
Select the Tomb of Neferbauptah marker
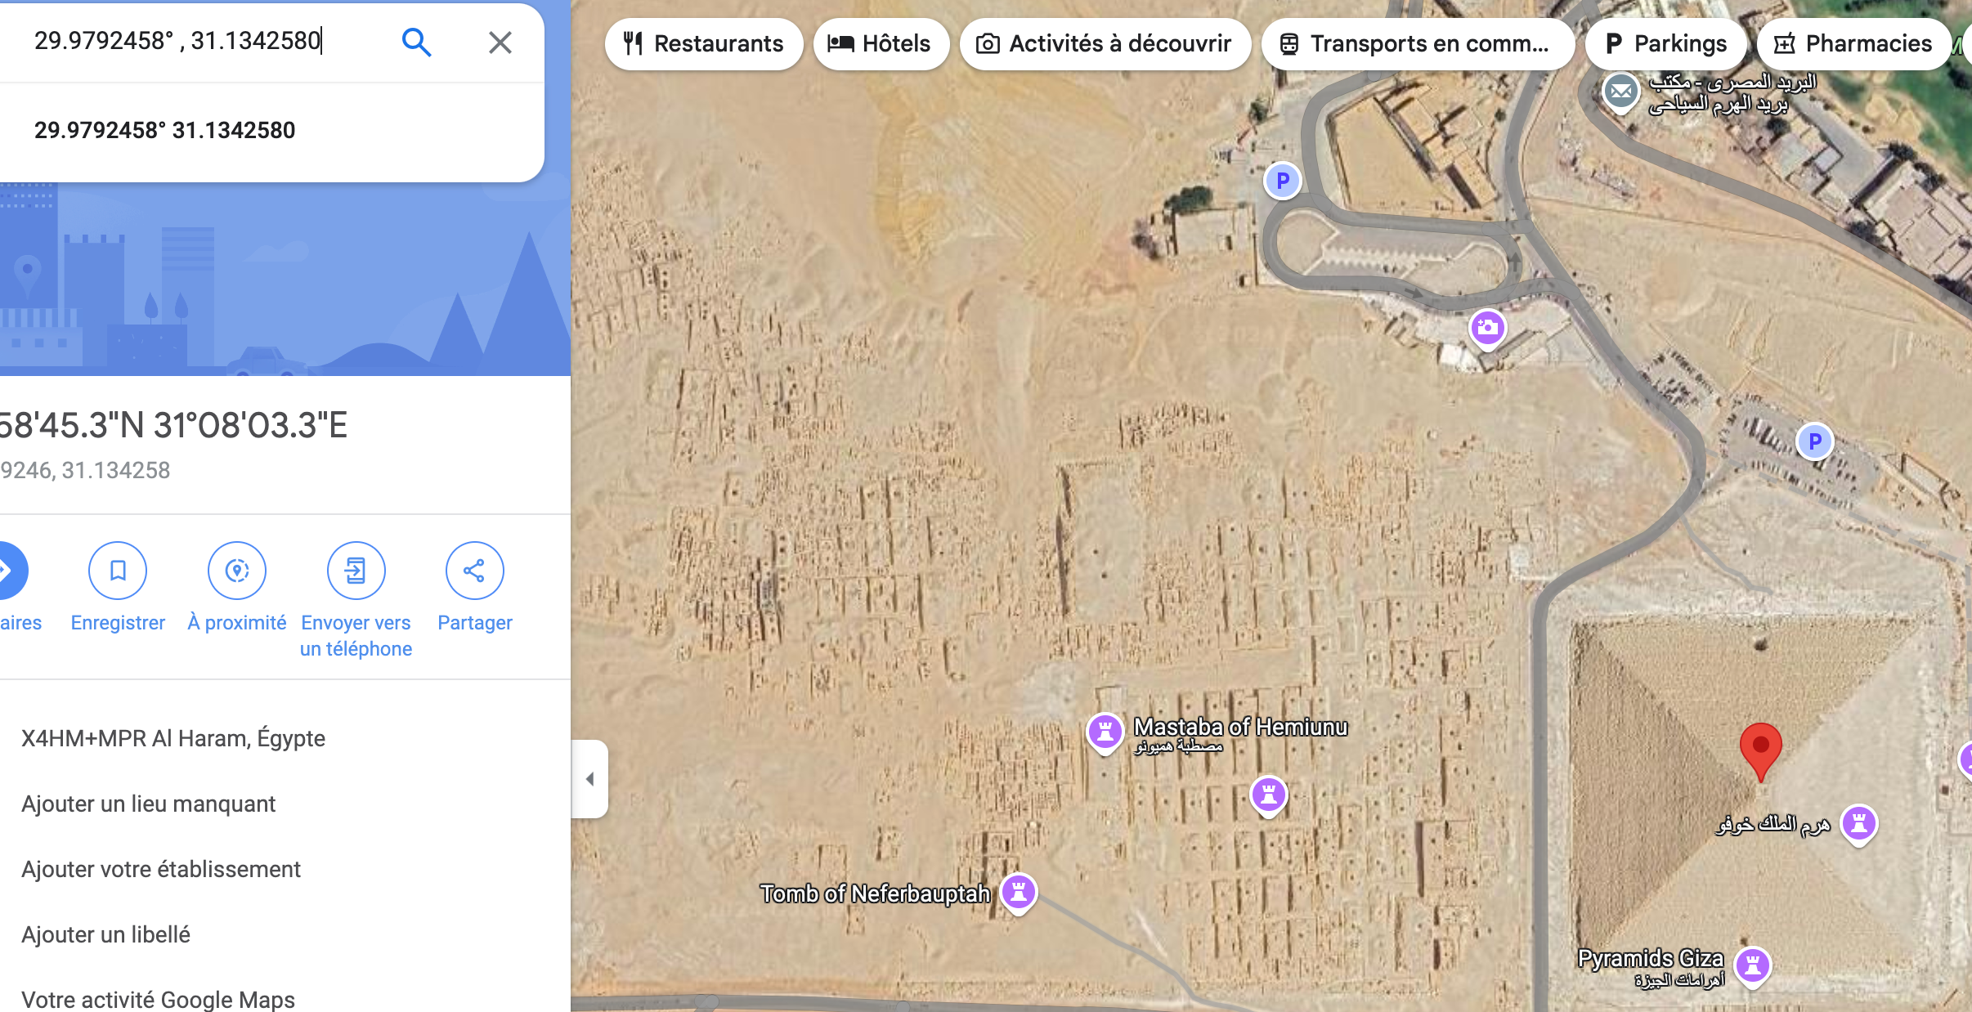click(1019, 891)
